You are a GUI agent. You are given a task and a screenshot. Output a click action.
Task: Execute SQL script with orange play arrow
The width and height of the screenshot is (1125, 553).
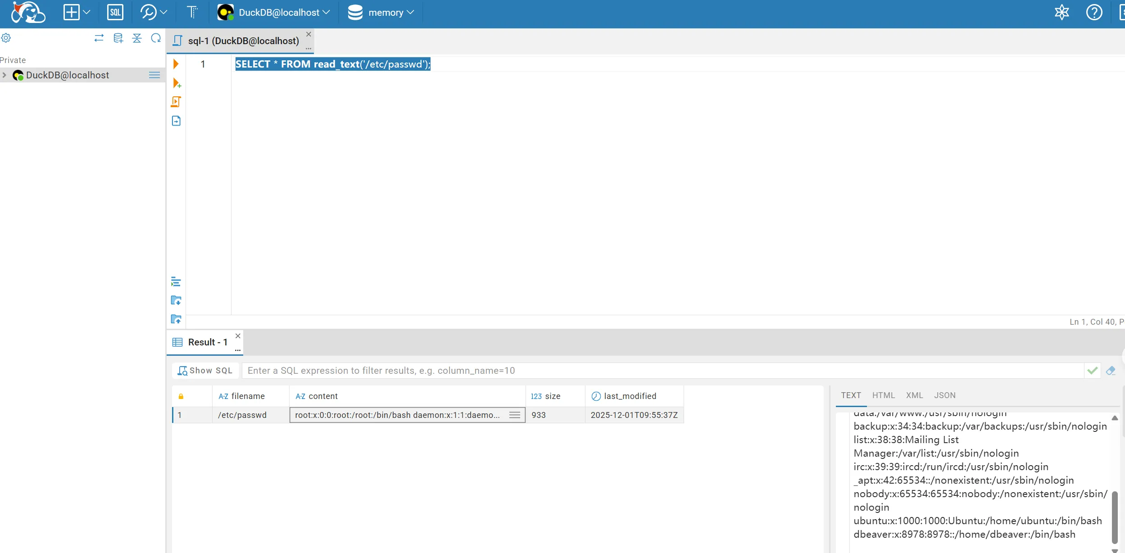(x=176, y=64)
